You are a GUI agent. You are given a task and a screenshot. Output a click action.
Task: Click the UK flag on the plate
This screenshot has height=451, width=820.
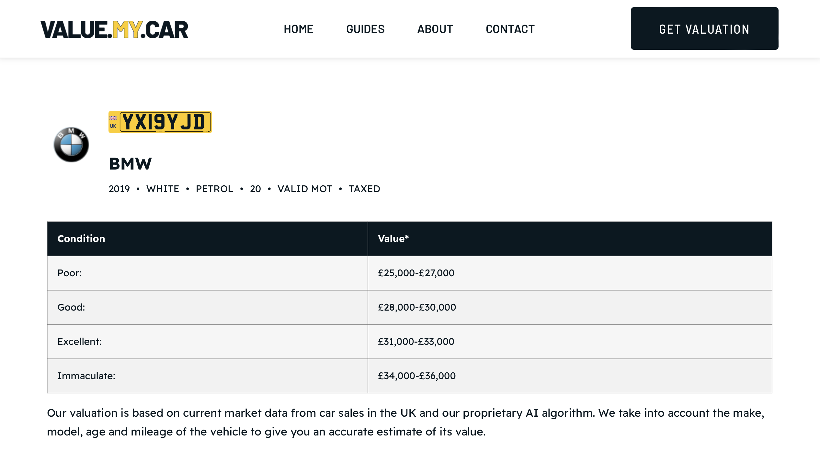113,118
